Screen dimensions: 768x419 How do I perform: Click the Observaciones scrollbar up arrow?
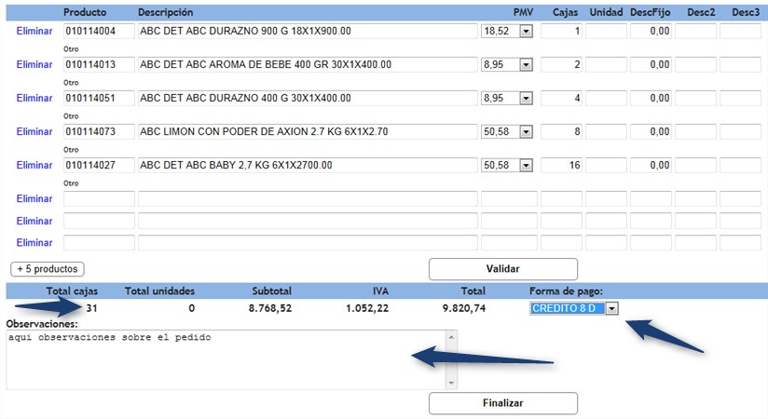pos(451,337)
